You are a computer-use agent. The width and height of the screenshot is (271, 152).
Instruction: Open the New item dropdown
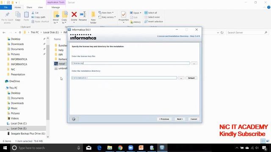(x=106, y=13)
